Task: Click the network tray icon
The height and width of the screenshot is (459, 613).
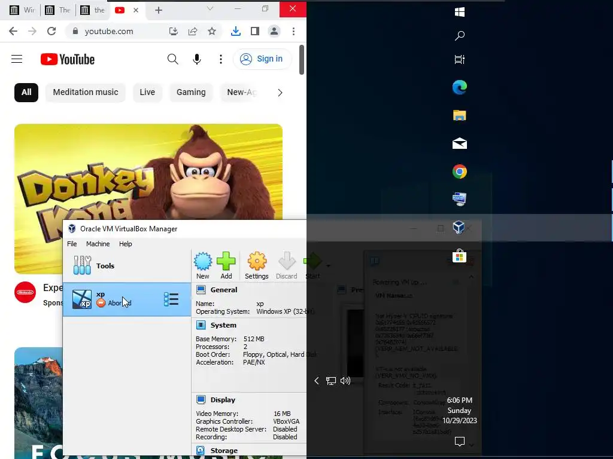Action: tap(331, 381)
